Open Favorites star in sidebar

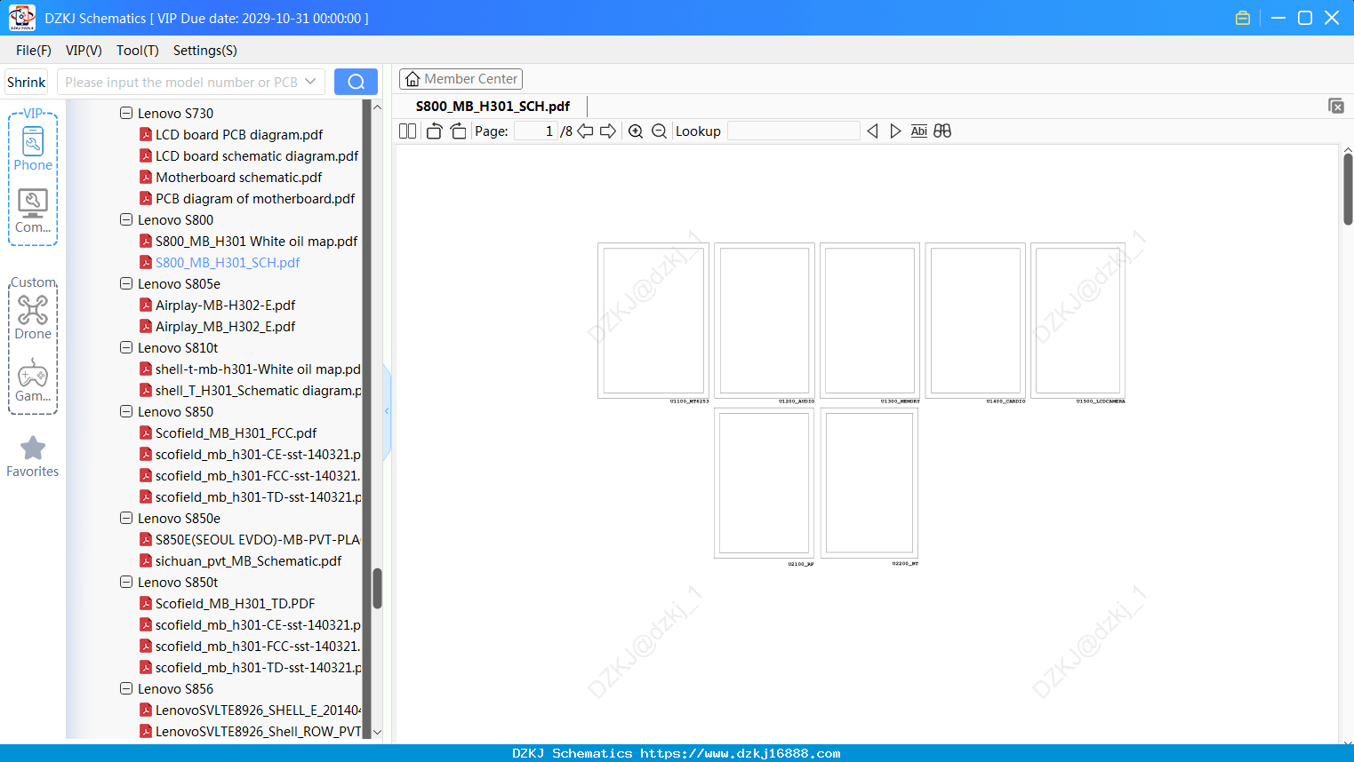point(33,456)
